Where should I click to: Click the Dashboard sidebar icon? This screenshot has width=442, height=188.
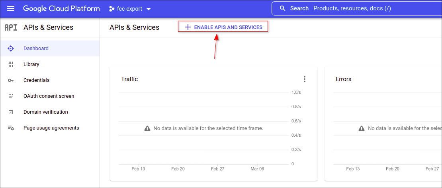click(11, 48)
